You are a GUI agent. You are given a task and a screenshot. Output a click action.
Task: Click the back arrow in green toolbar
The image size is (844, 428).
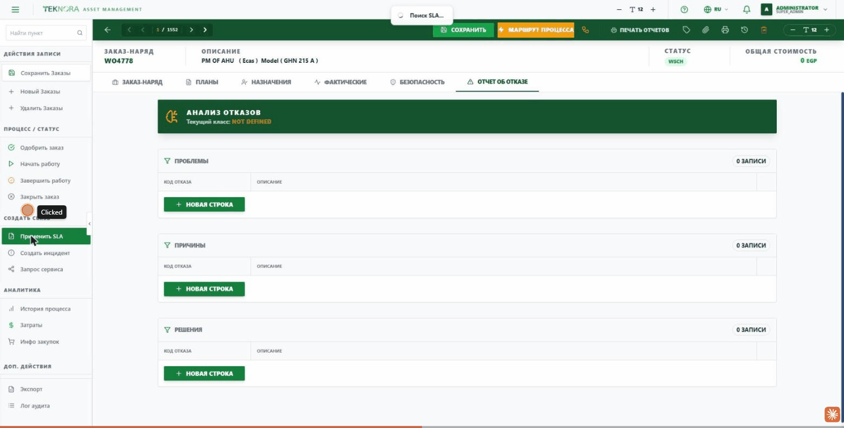coord(107,30)
